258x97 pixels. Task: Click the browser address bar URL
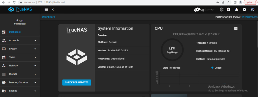click(x=51, y=3)
